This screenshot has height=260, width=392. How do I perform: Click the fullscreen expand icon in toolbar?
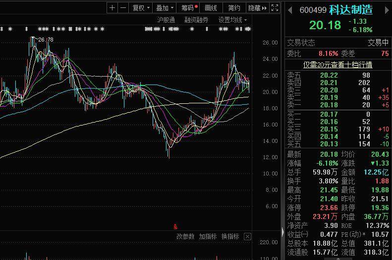(276, 8)
